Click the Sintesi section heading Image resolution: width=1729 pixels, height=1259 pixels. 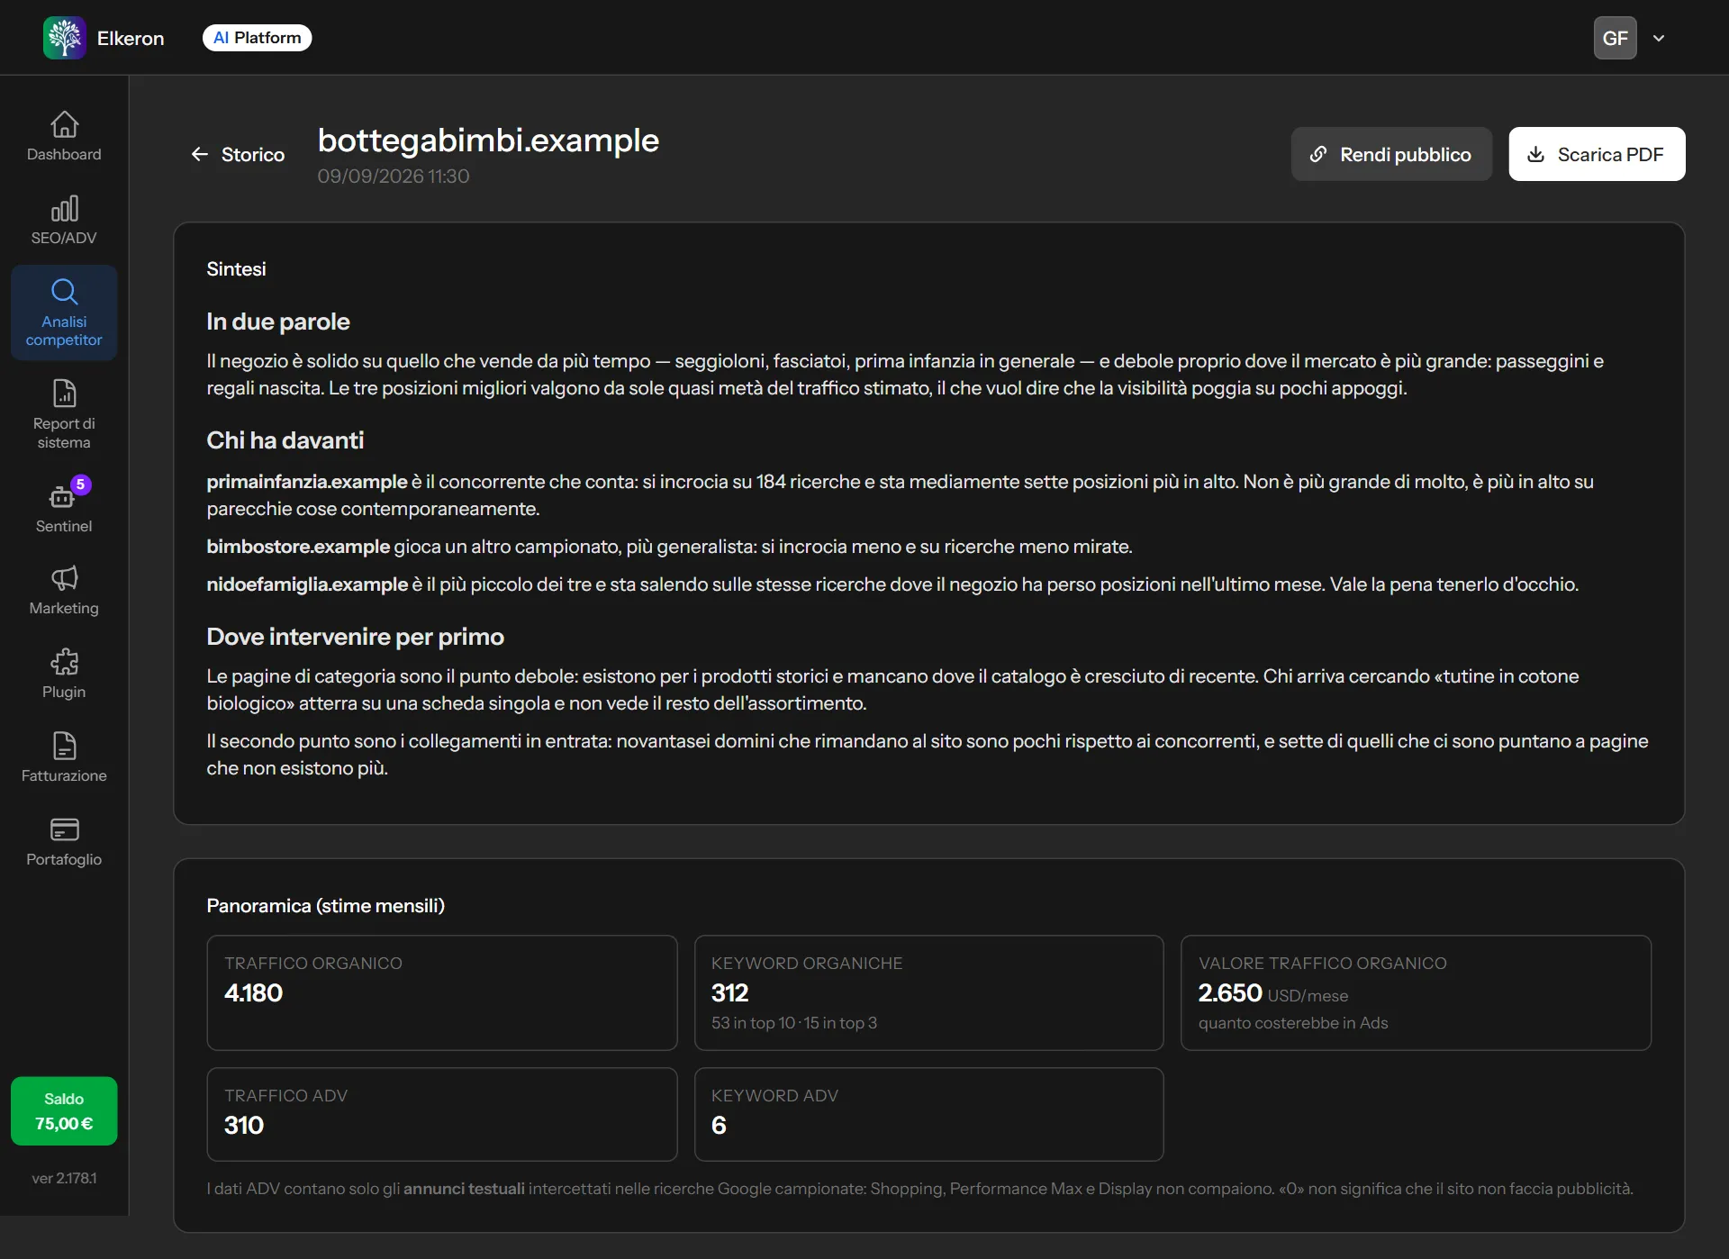[x=236, y=269]
